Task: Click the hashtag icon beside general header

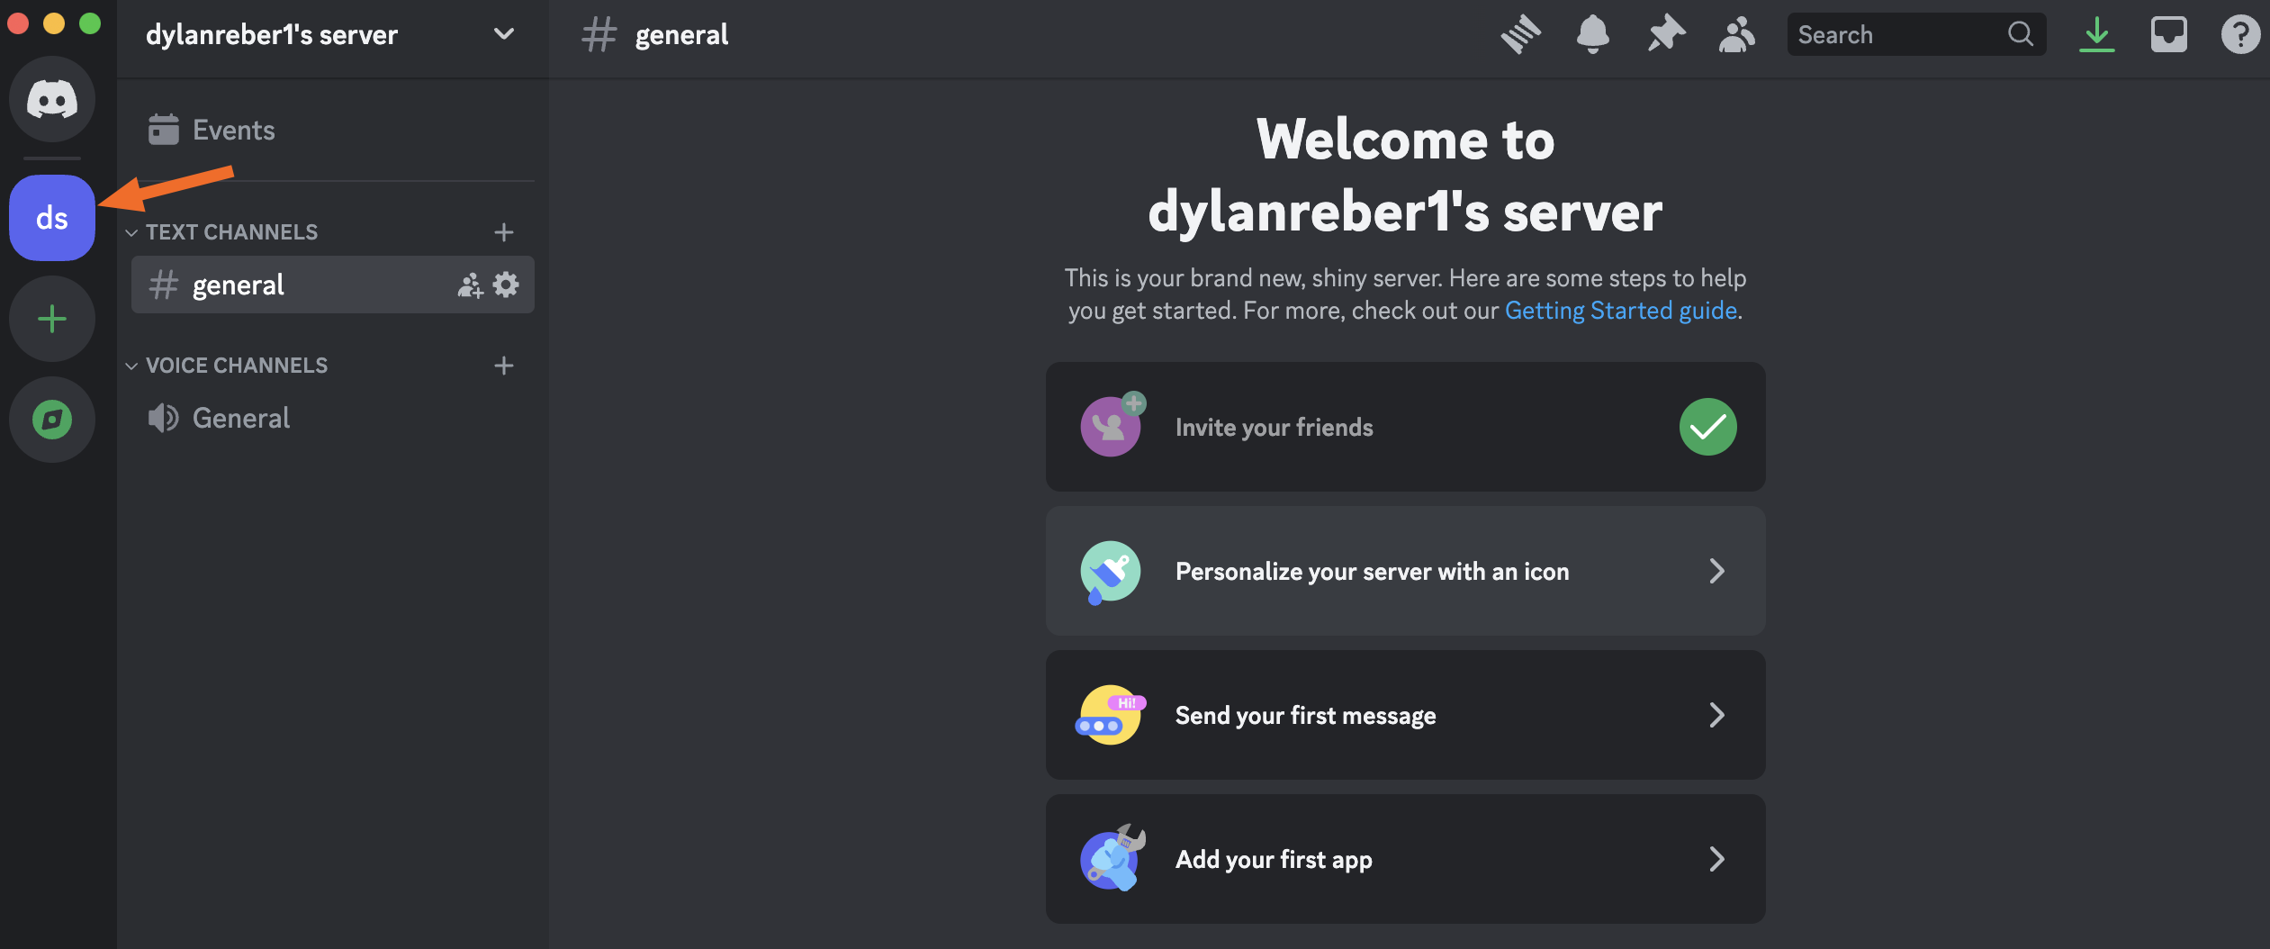Action: tap(599, 35)
